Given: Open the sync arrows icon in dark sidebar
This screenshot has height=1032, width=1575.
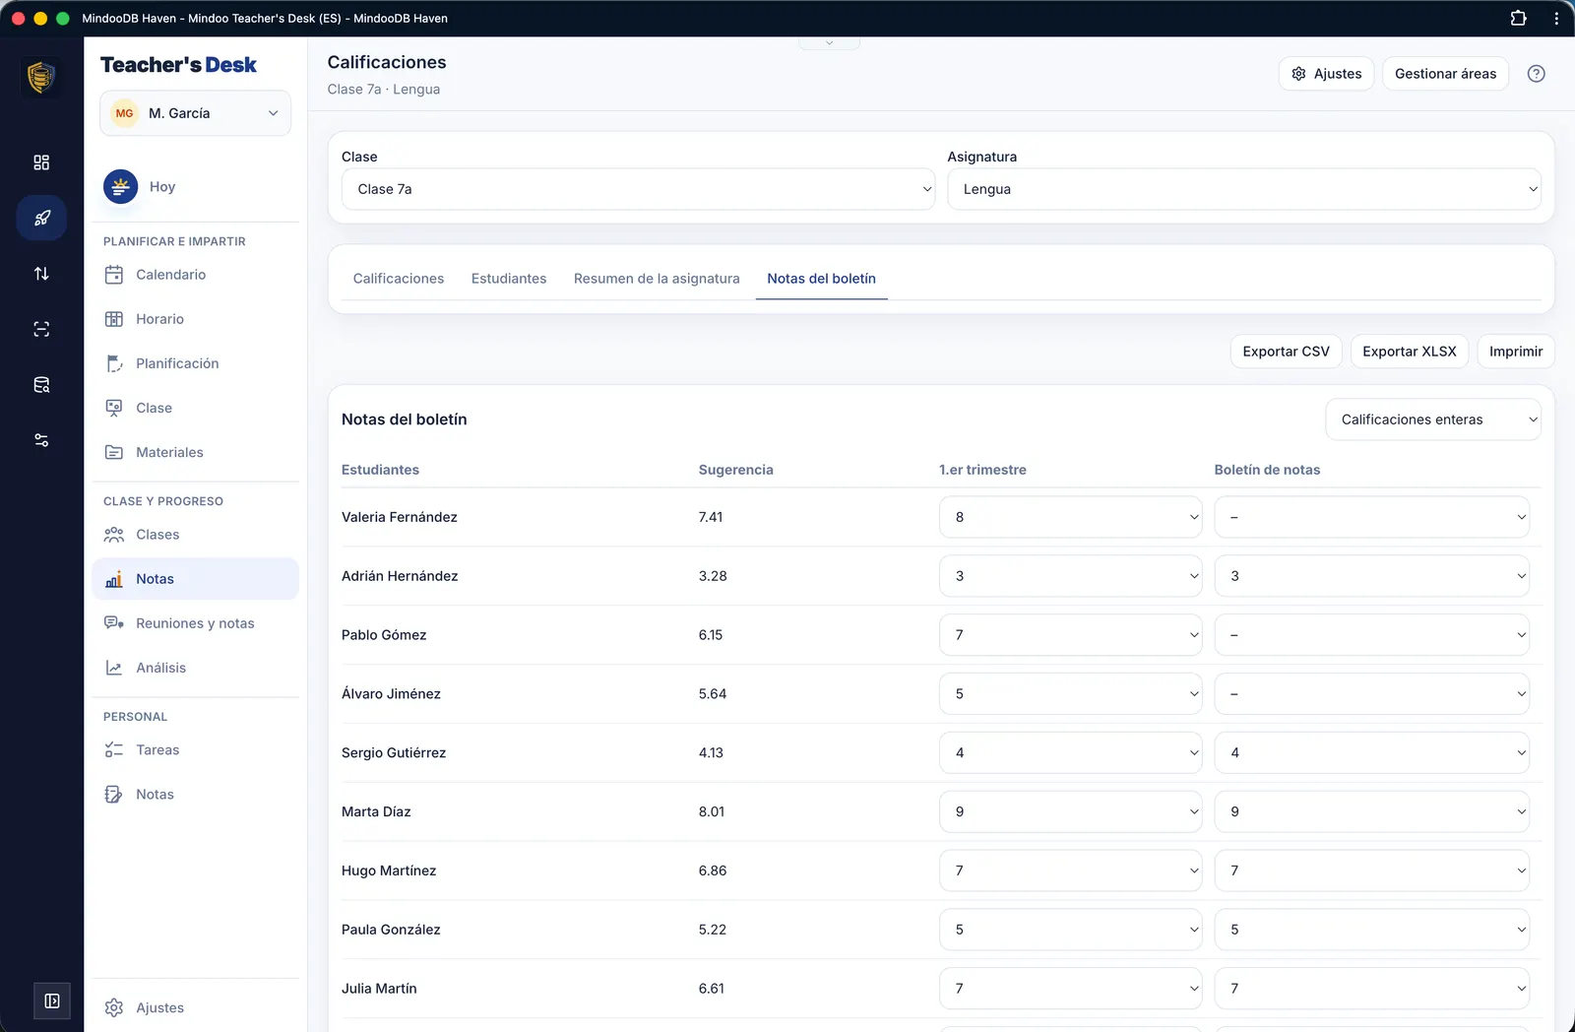Looking at the screenshot, I should coord(41,274).
